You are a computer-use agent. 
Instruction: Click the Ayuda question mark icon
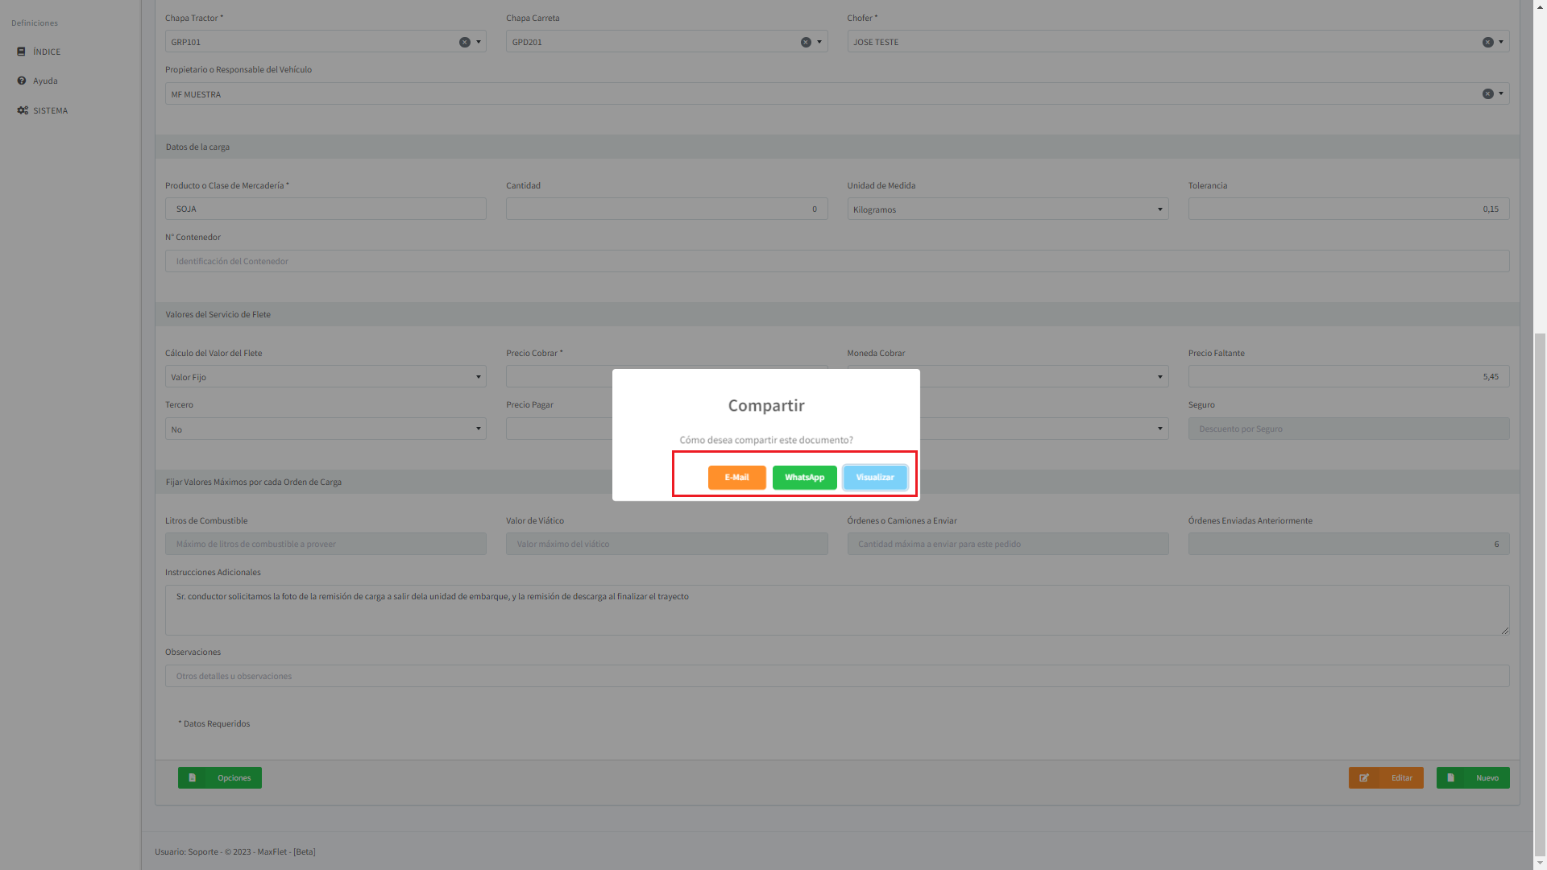[x=22, y=81]
